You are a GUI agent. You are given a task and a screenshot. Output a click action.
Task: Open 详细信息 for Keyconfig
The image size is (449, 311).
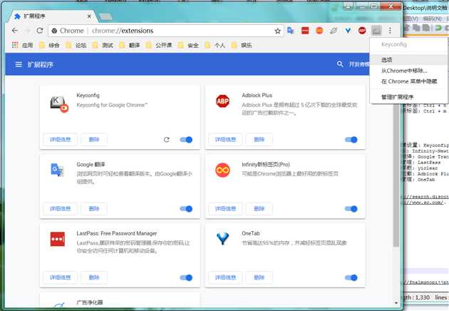click(60, 140)
